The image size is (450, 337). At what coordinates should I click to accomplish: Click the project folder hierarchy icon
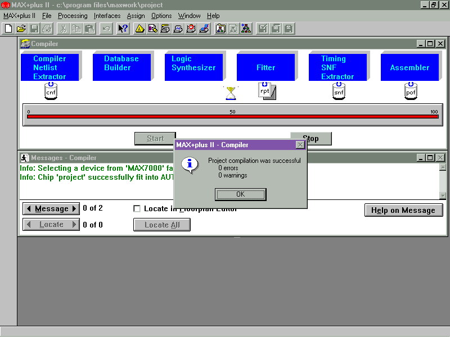pos(220,29)
